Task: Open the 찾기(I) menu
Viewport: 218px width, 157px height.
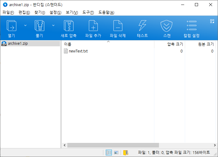Action: 40,13
